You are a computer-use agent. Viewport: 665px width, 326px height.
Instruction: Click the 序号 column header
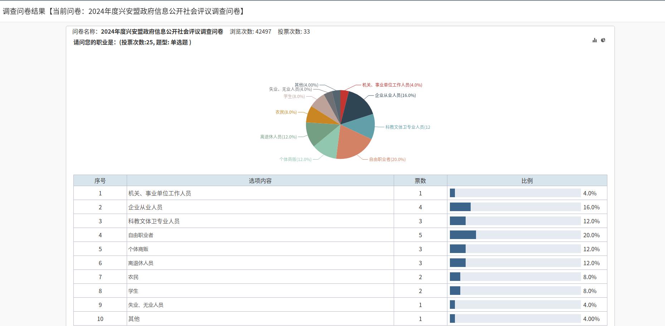[x=100, y=181]
